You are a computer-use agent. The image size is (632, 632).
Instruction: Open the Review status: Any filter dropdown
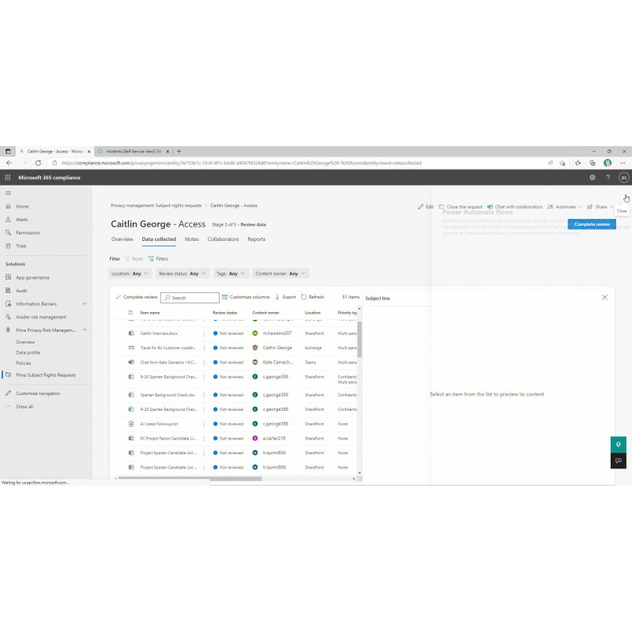tap(182, 273)
